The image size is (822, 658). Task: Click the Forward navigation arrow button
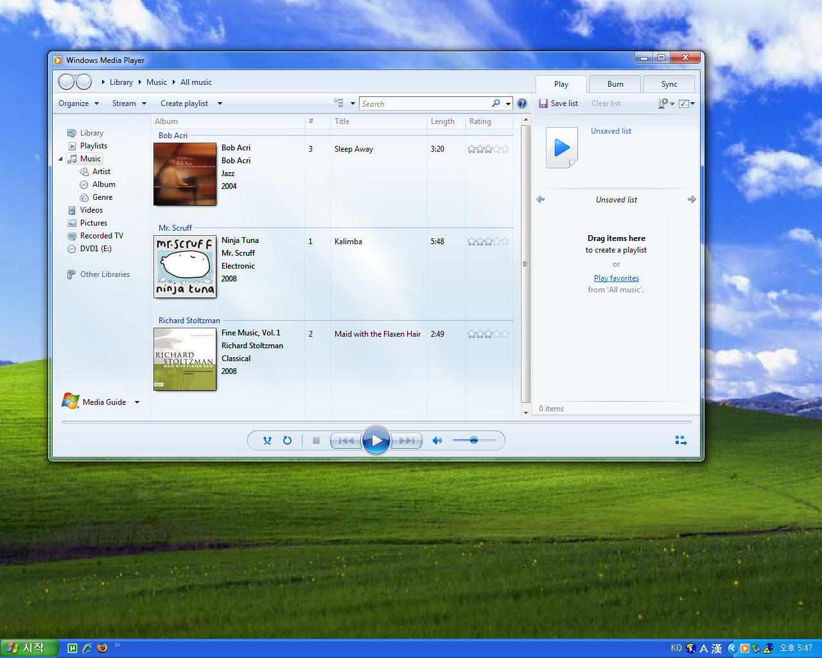[x=84, y=82]
